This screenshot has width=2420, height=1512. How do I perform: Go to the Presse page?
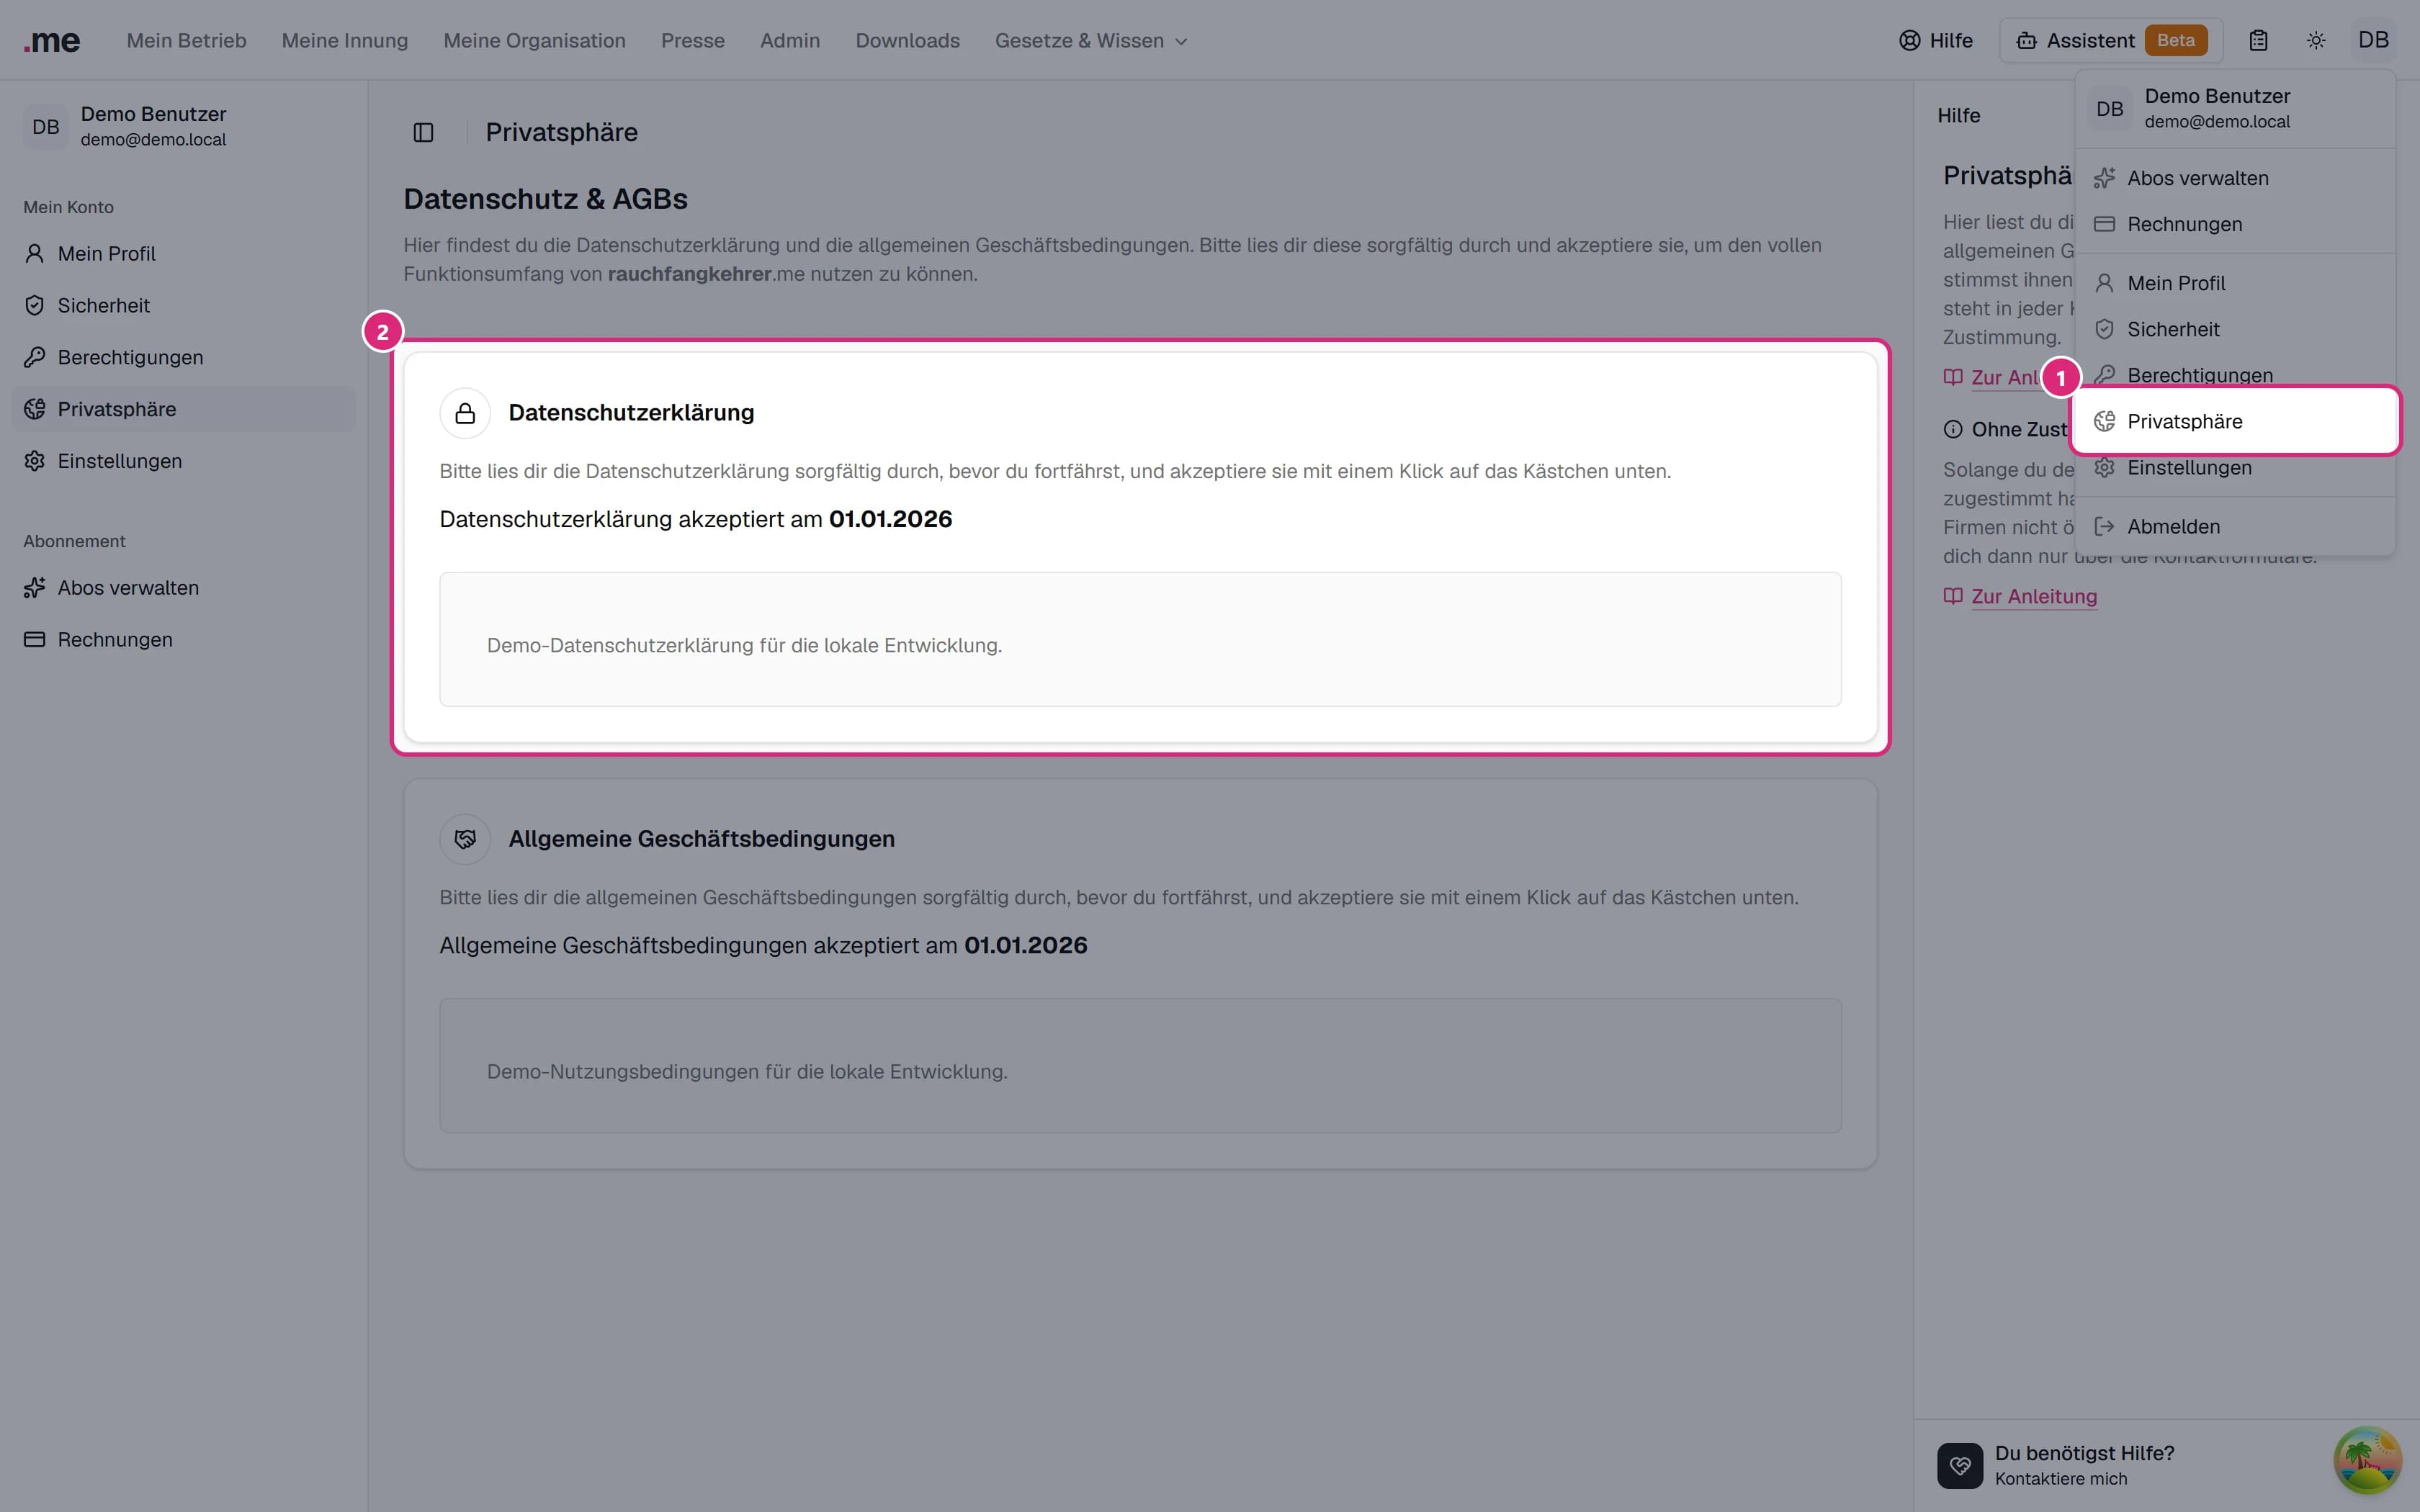tap(692, 41)
